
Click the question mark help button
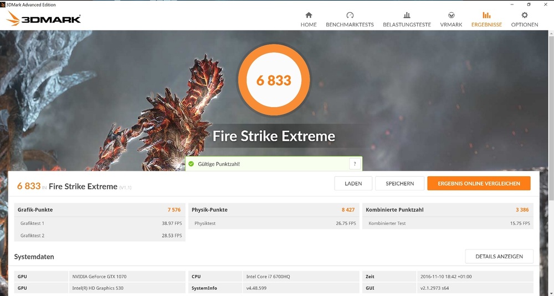pyautogui.click(x=355, y=164)
